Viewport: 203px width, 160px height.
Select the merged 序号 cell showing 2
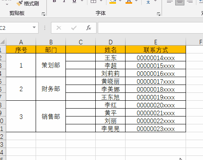21,89
